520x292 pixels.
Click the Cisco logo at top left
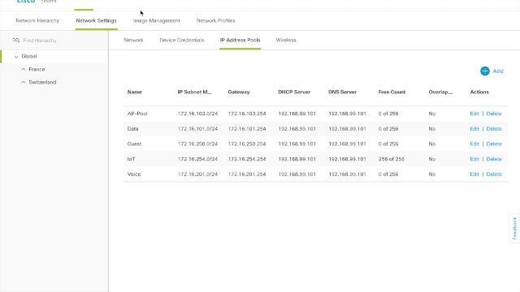coord(26,2)
